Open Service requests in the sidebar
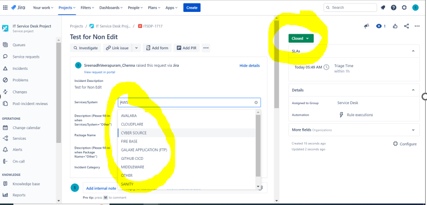 coord(26,57)
